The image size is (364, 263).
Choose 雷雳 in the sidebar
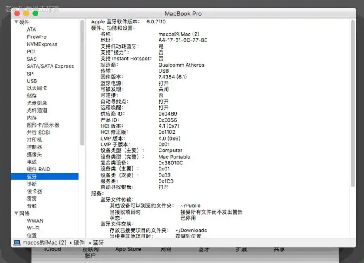[32, 198]
